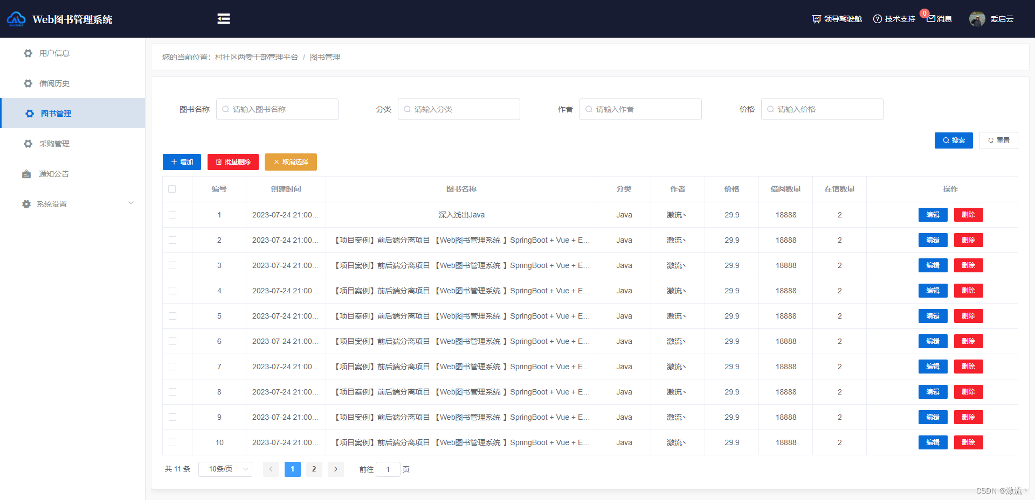The height and width of the screenshot is (500, 1035).
Task: Select 图书管理 in the sidebar
Action: (73, 113)
